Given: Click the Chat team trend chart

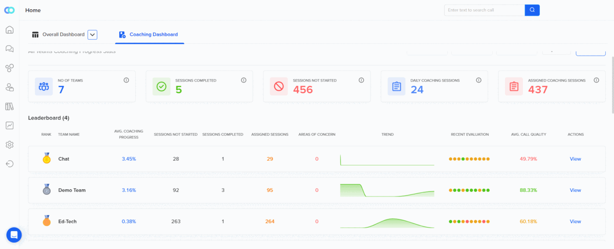Looking at the screenshot, I should click(x=387, y=160).
